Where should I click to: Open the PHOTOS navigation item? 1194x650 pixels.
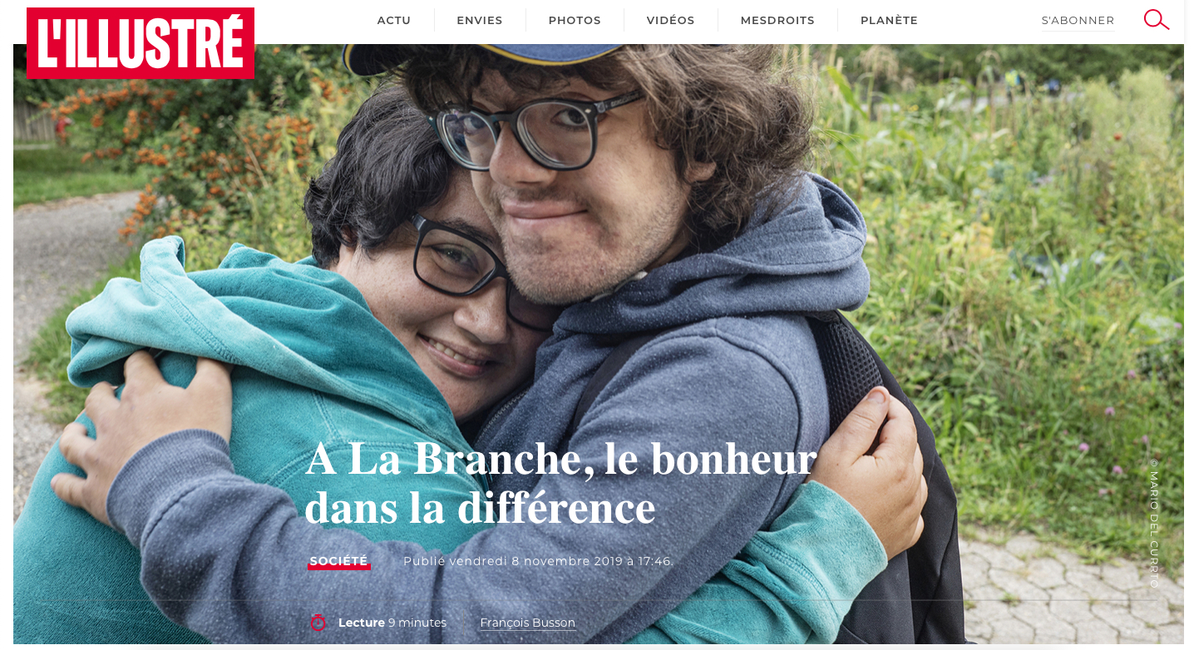(x=575, y=21)
